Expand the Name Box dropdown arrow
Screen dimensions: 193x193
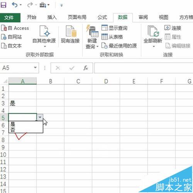[35, 68]
